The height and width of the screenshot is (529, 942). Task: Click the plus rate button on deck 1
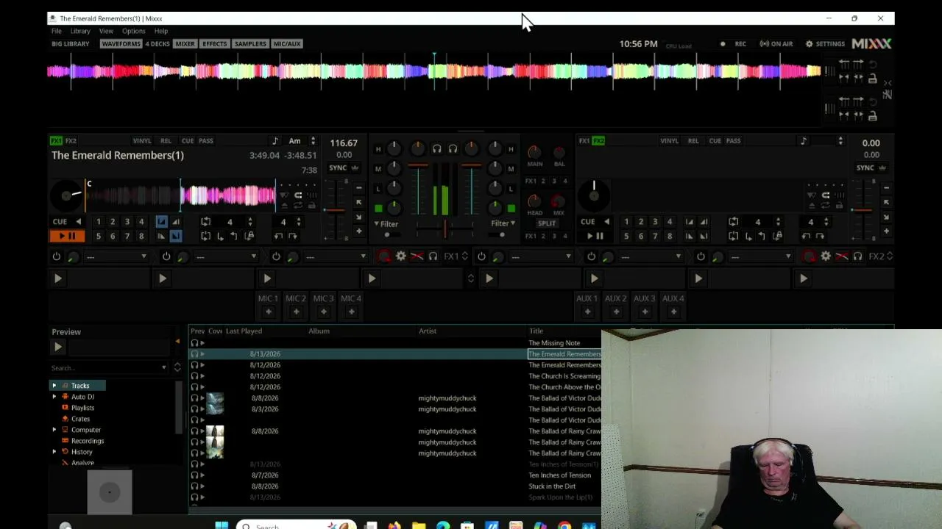point(359,231)
